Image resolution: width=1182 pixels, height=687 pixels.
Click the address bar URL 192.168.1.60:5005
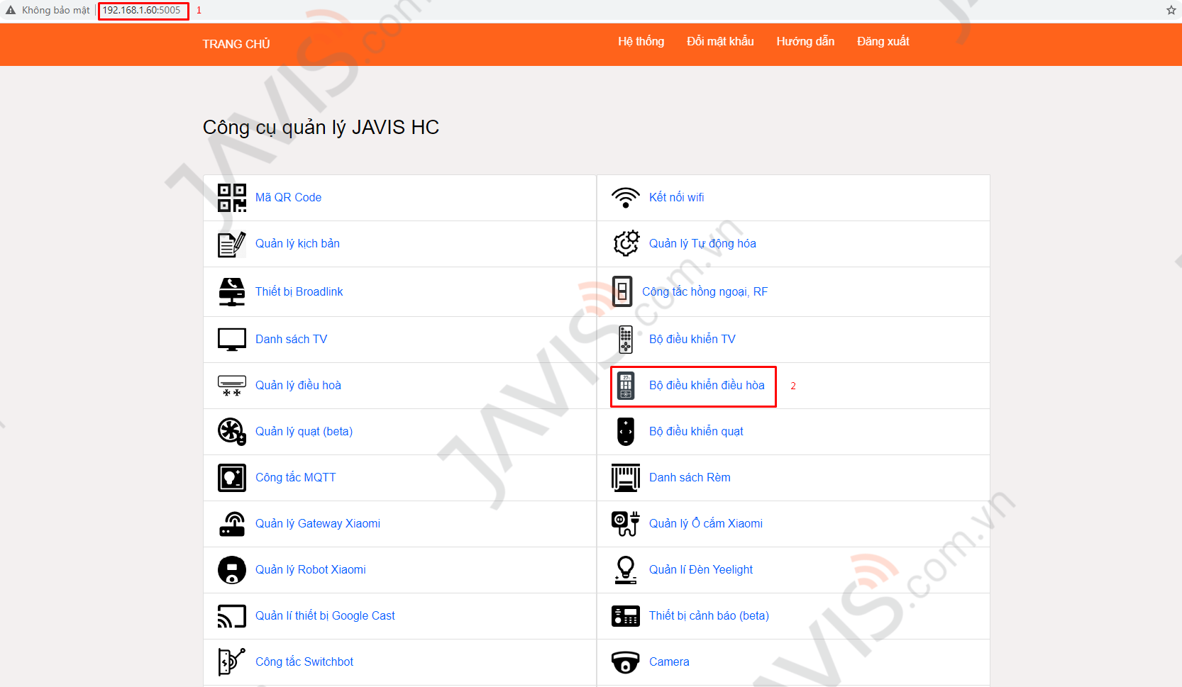(142, 11)
